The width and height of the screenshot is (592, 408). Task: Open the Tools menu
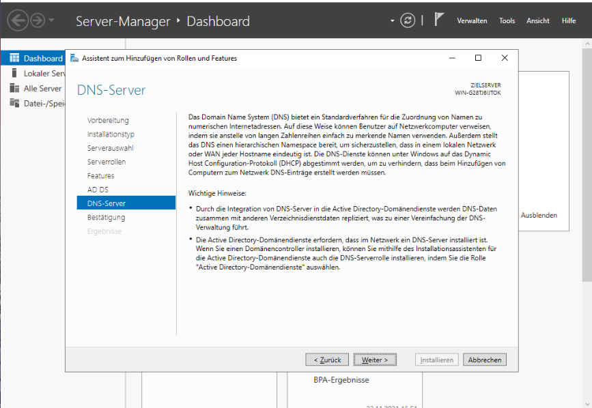pyautogui.click(x=507, y=21)
